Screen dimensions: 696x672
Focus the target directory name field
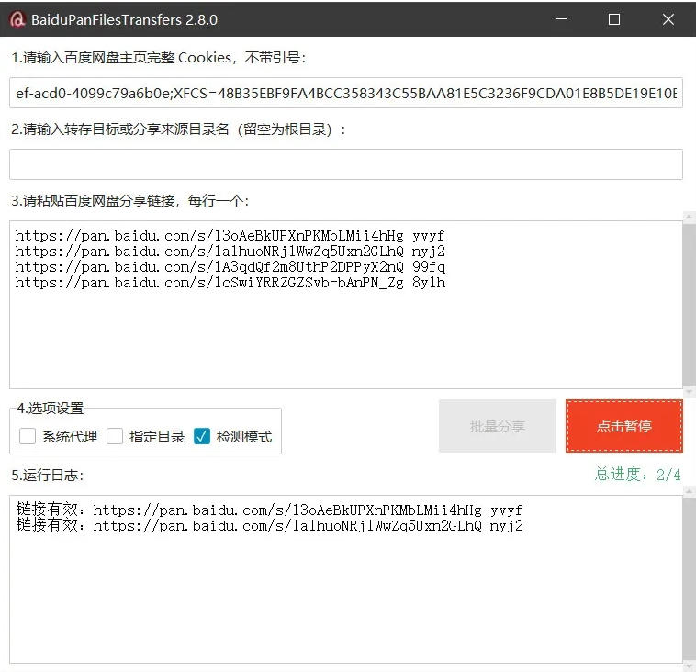(x=346, y=164)
